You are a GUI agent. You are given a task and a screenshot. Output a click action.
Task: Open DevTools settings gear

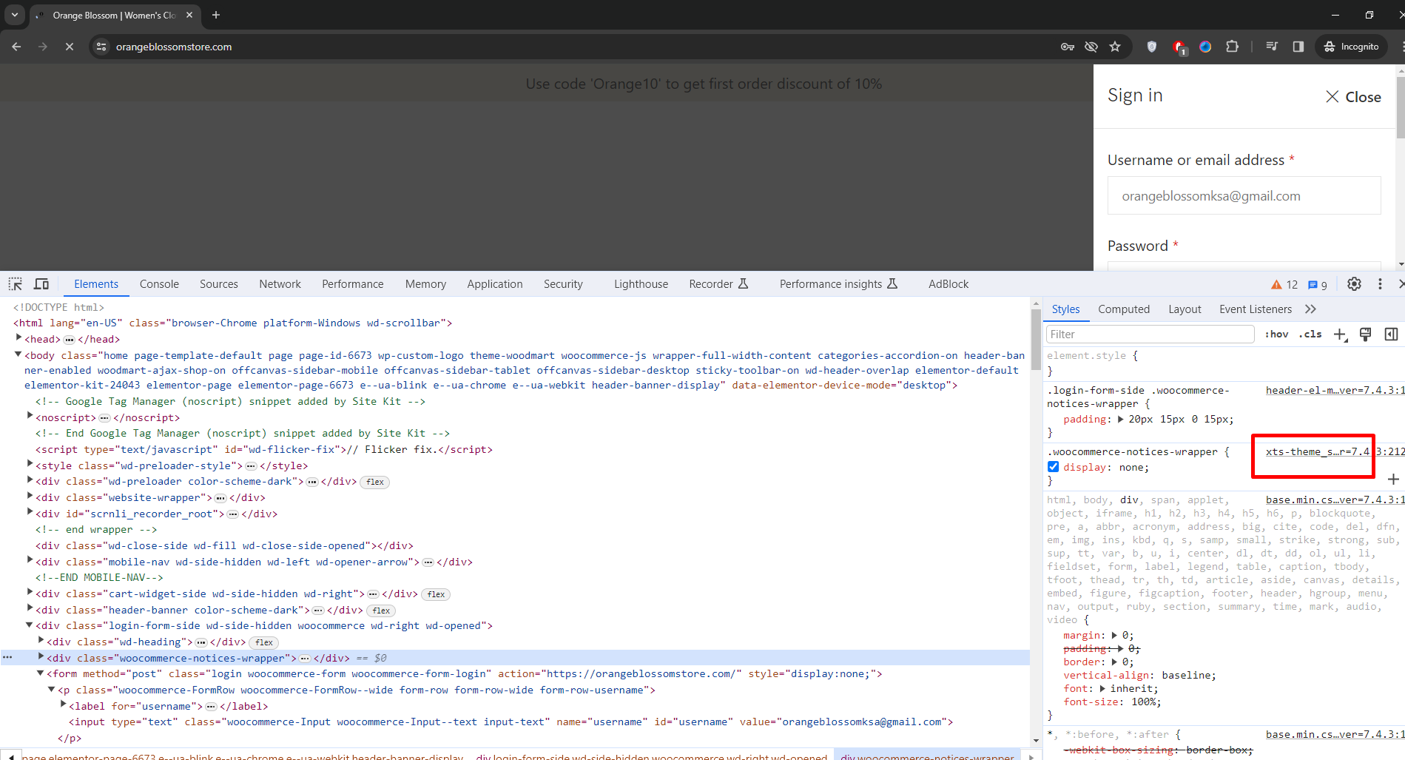point(1354,284)
